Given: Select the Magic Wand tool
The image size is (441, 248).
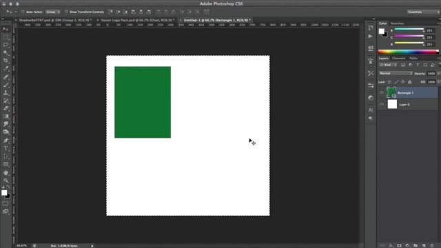Looking at the screenshot, I should (x=6, y=52).
